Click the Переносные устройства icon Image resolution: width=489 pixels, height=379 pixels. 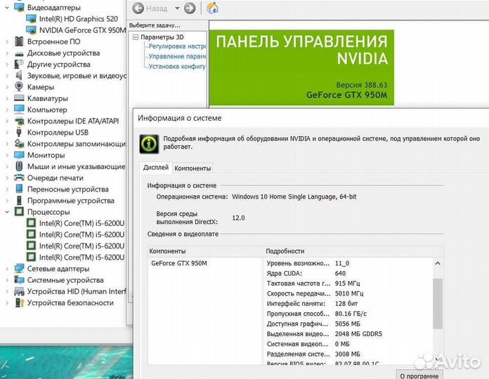point(19,189)
